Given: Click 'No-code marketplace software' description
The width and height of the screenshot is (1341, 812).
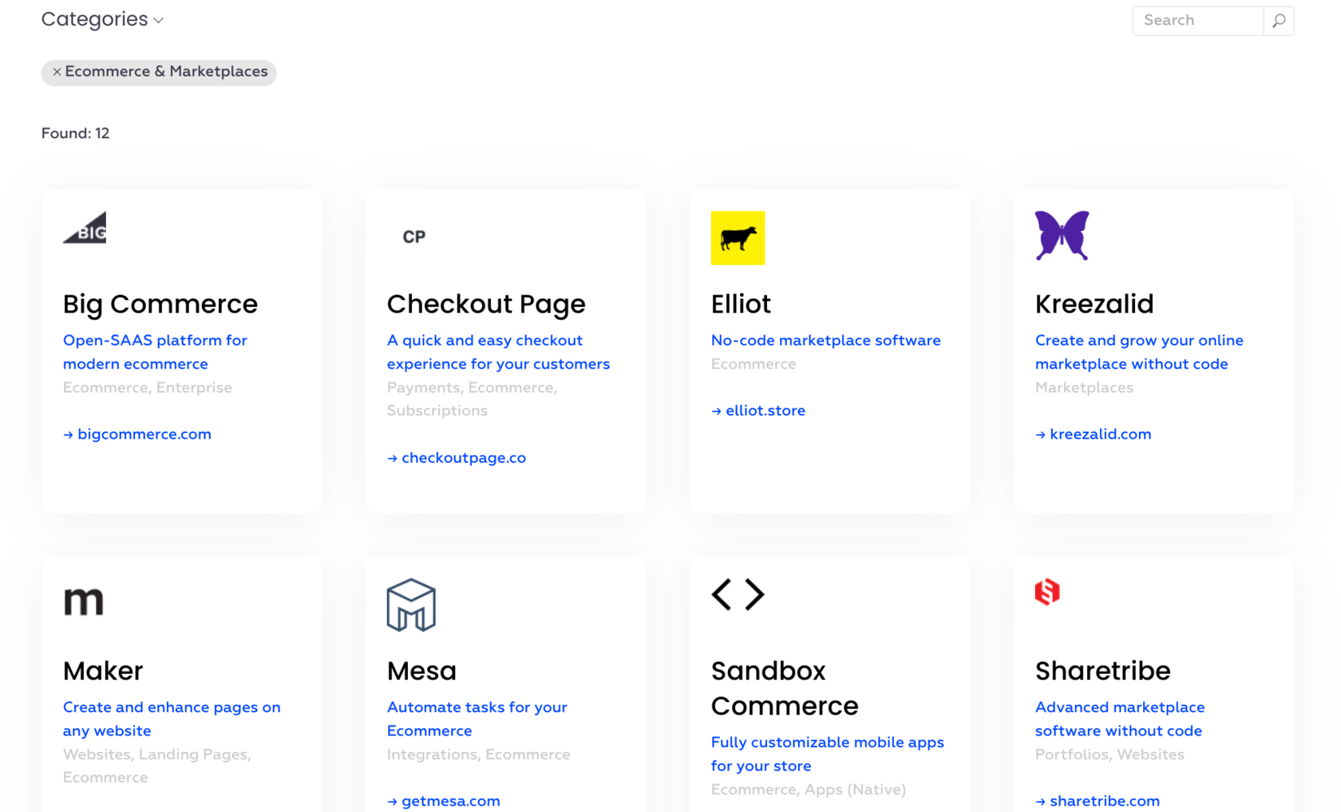Looking at the screenshot, I should (825, 341).
